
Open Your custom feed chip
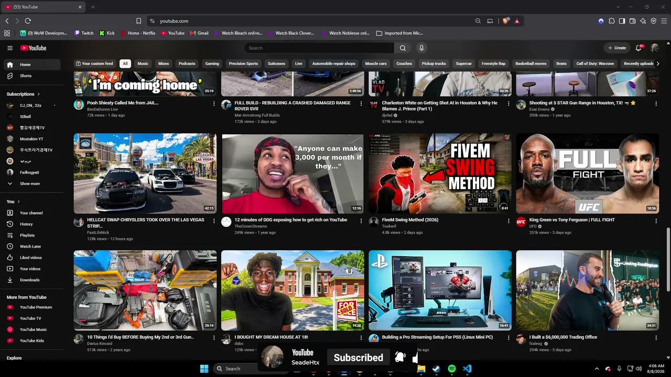(94, 64)
